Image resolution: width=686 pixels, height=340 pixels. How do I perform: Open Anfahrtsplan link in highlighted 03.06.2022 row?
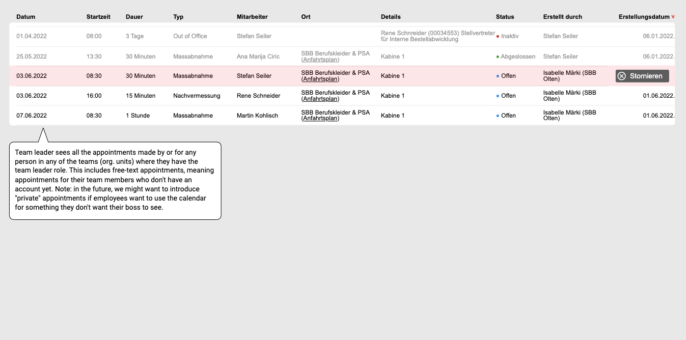pos(320,79)
